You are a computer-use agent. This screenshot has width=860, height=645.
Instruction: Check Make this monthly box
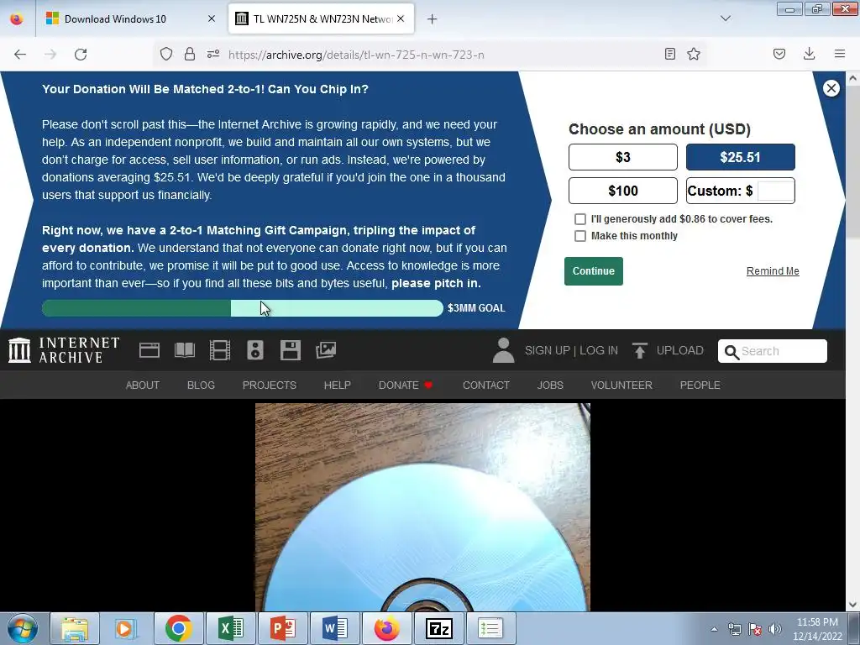[580, 236]
